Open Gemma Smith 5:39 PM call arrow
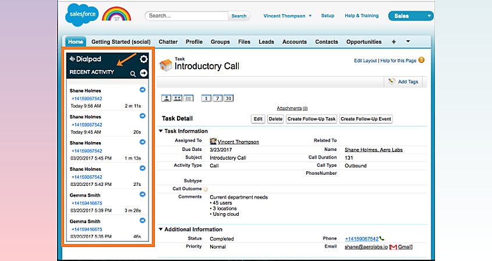This screenshot has width=492, height=261. click(x=143, y=195)
